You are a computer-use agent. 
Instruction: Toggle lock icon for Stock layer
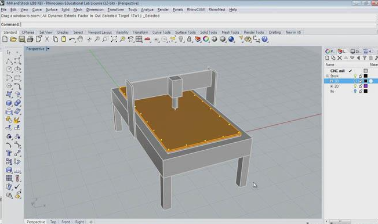click(361, 76)
